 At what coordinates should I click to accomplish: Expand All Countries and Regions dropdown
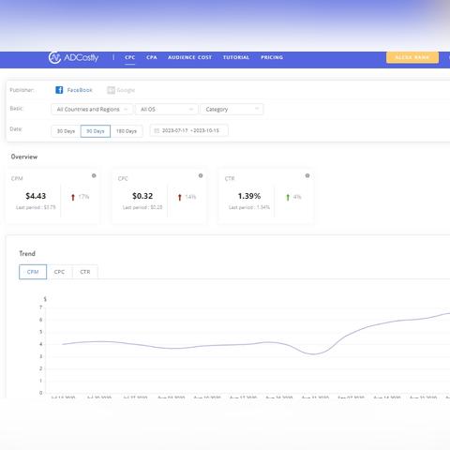(92, 110)
